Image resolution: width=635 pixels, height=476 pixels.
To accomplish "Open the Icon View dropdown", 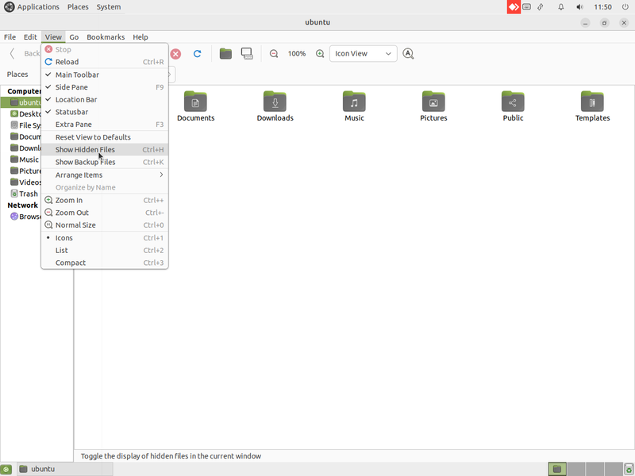I will point(364,53).
